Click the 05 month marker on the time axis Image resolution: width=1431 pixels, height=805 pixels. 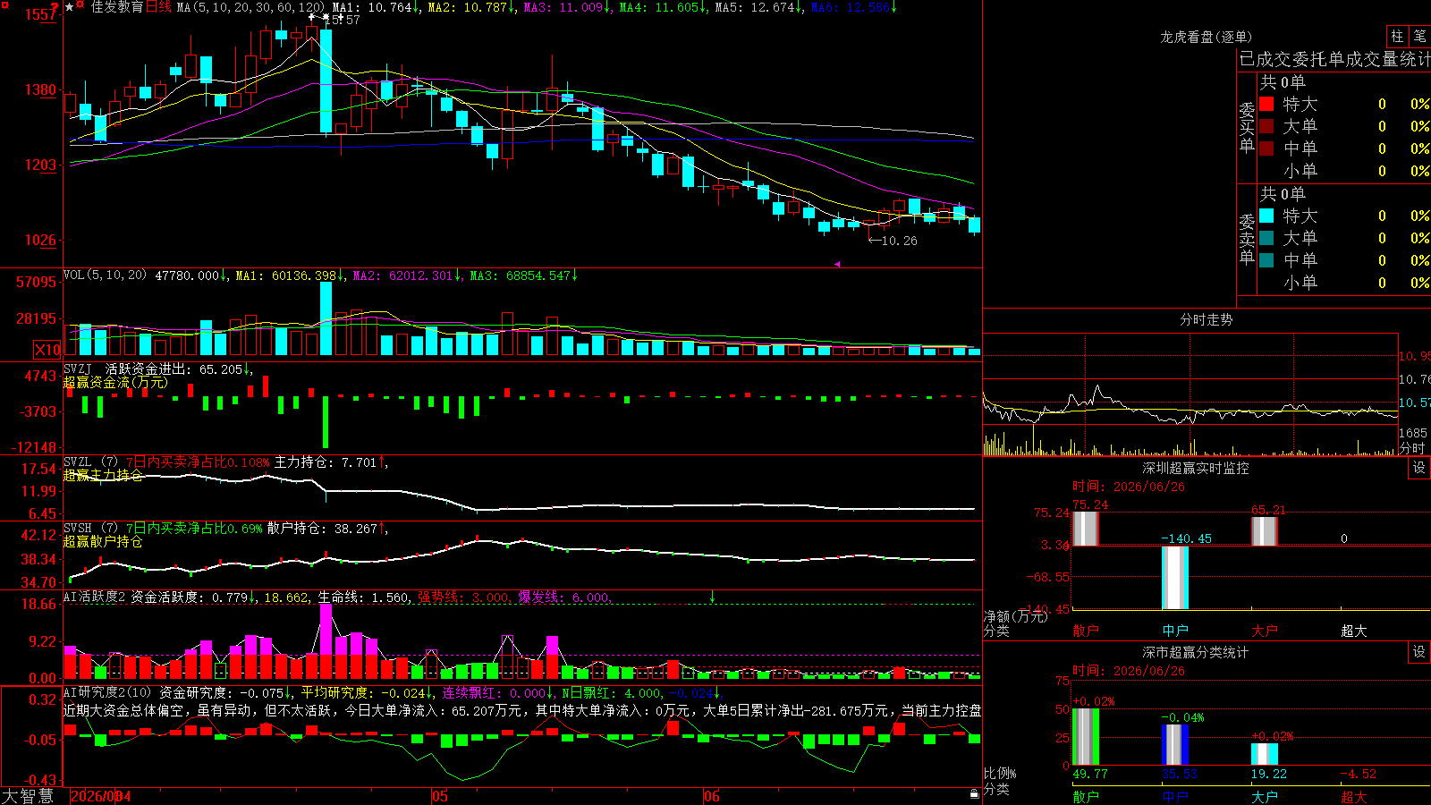[x=440, y=796]
